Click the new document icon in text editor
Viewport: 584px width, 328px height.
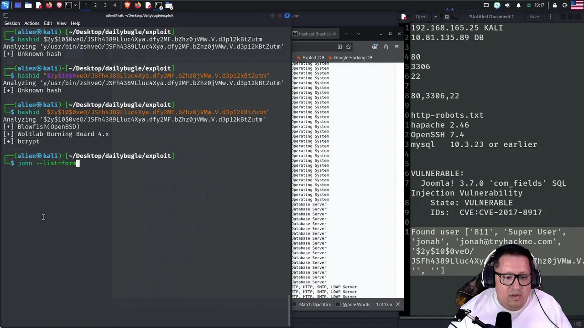[447, 16]
